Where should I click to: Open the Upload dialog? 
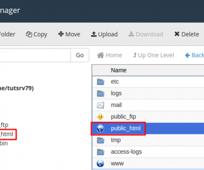point(104,34)
